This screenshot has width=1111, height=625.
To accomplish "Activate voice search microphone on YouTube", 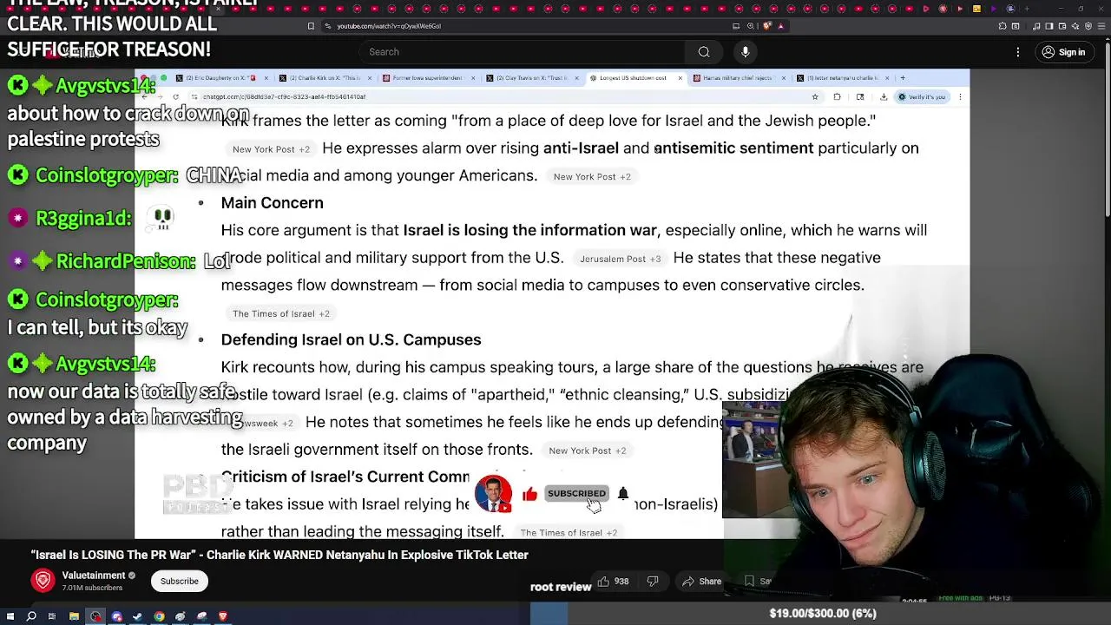I will pyautogui.click(x=745, y=52).
